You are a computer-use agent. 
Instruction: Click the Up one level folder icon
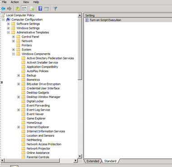coord(18,9)
